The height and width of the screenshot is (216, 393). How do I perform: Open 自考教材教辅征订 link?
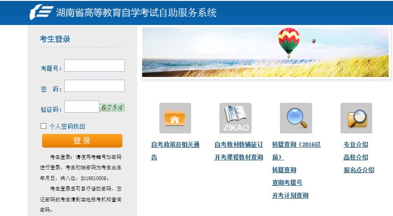[238, 145]
